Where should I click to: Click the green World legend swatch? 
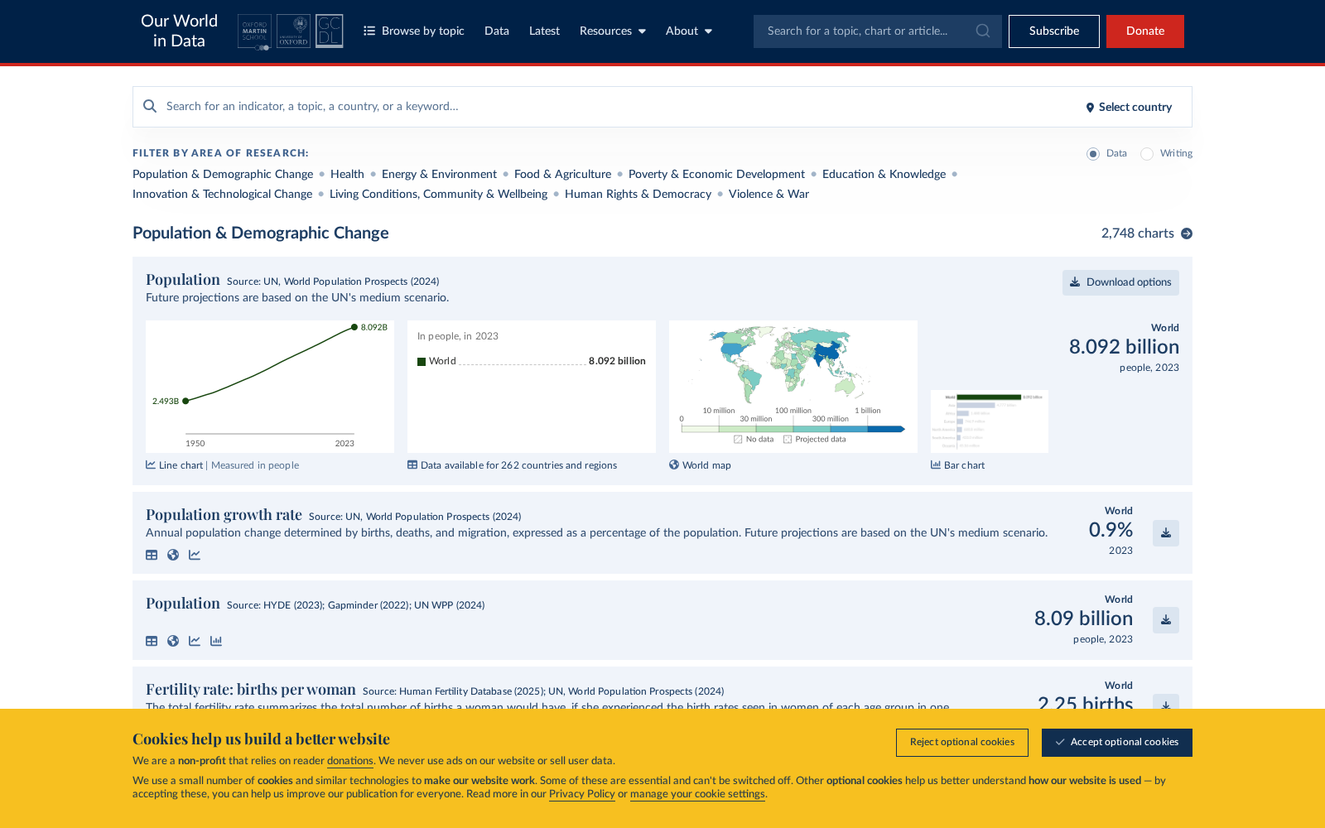click(x=422, y=362)
